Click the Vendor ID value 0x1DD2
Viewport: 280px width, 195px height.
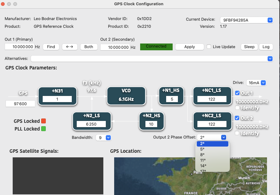tap(144, 19)
